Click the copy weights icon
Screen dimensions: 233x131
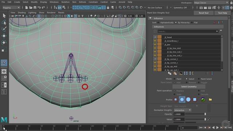(170, 73)
